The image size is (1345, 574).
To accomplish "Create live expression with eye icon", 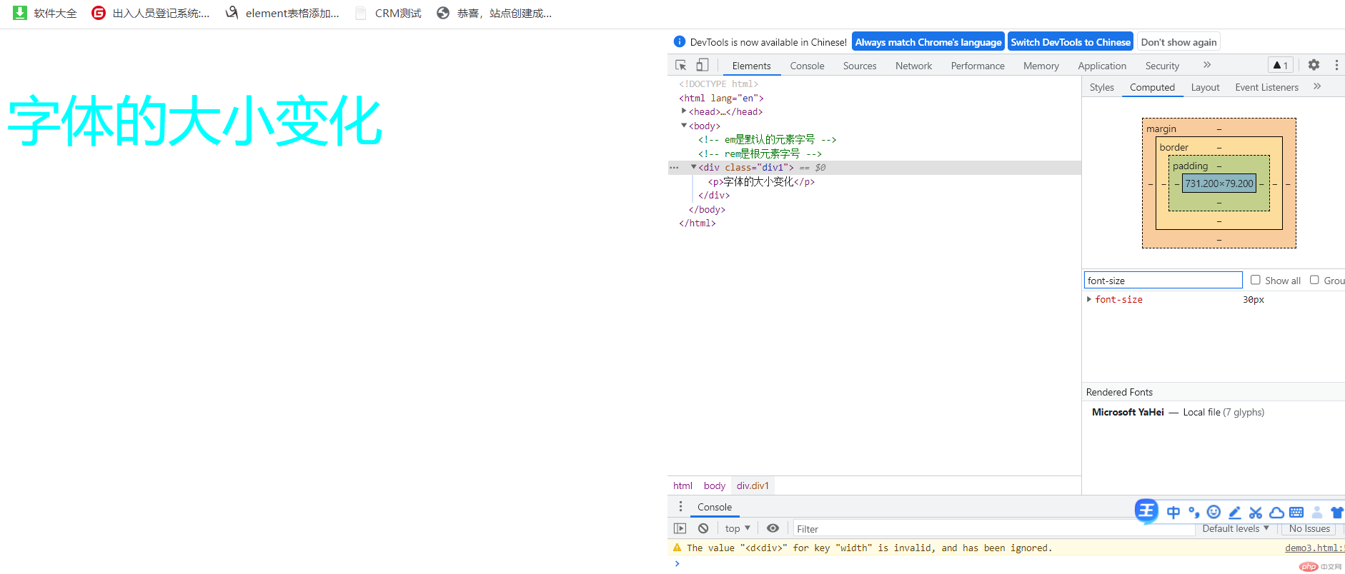I will point(773,528).
